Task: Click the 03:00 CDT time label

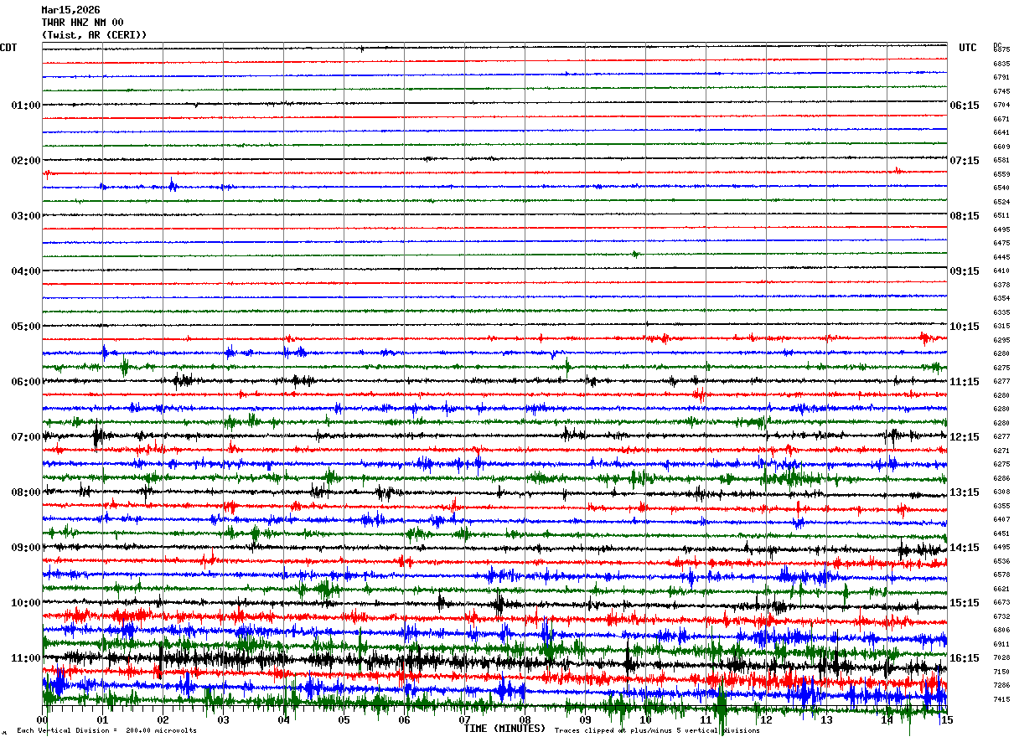Action: pyautogui.click(x=26, y=216)
